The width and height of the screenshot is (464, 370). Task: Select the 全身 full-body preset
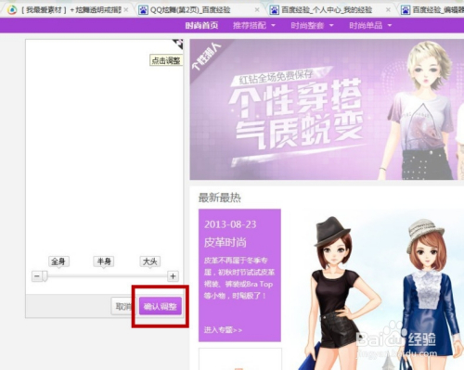point(58,262)
